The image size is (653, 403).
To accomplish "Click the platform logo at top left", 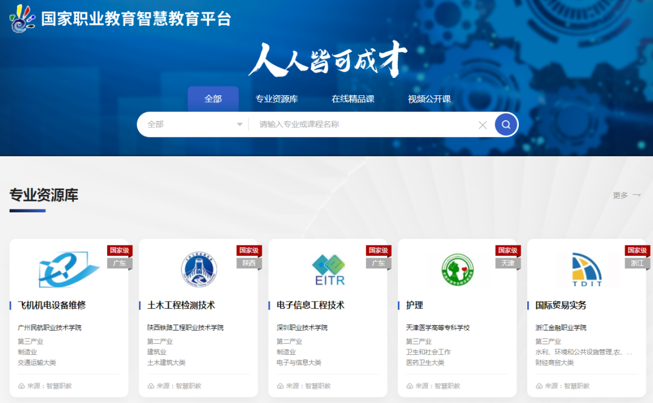I will [23, 18].
